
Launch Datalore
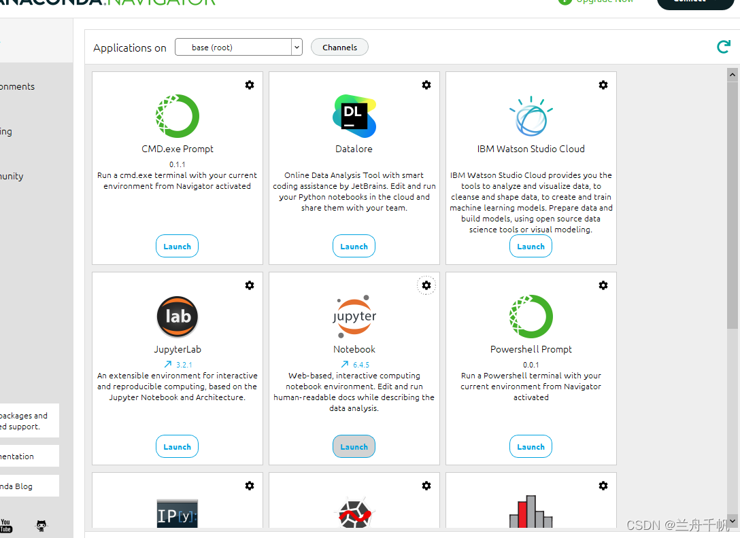click(x=354, y=246)
